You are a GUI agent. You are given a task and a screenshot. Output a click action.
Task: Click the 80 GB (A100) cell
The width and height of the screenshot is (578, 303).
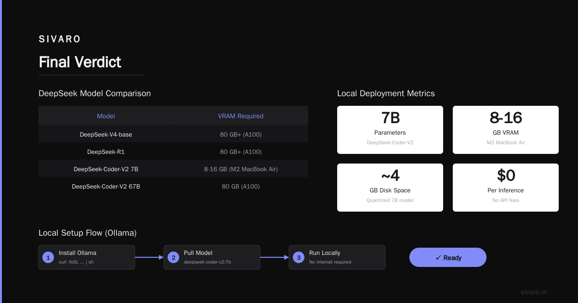point(241,186)
